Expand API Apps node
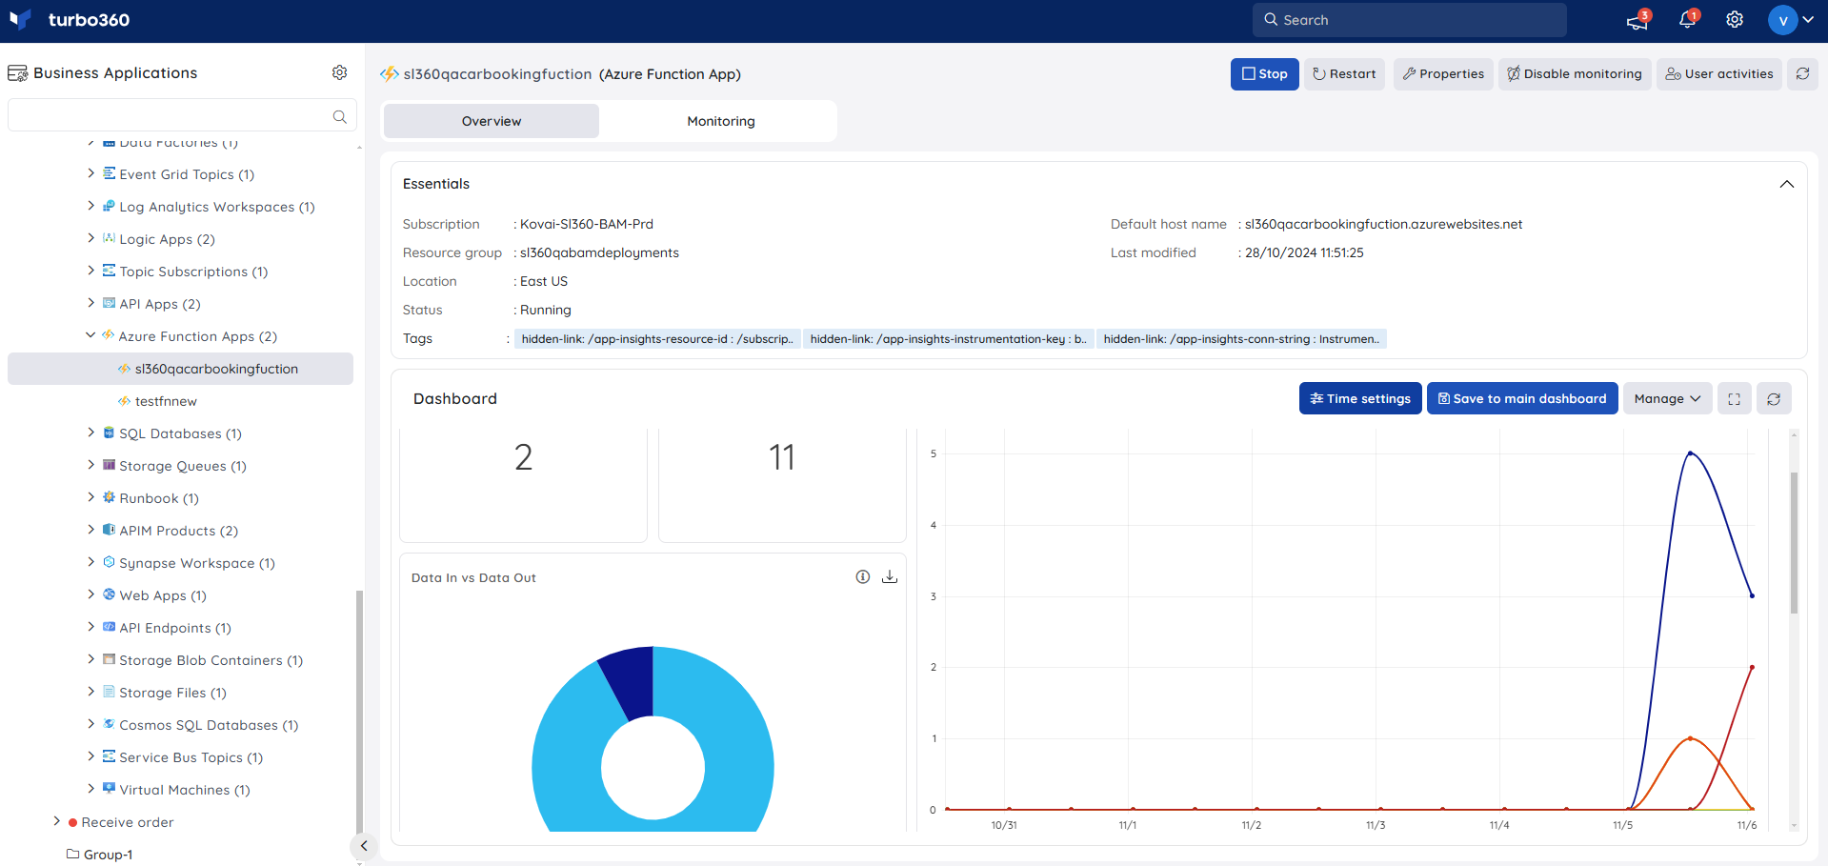This screenshot has width=1828, height=866. 90,303
